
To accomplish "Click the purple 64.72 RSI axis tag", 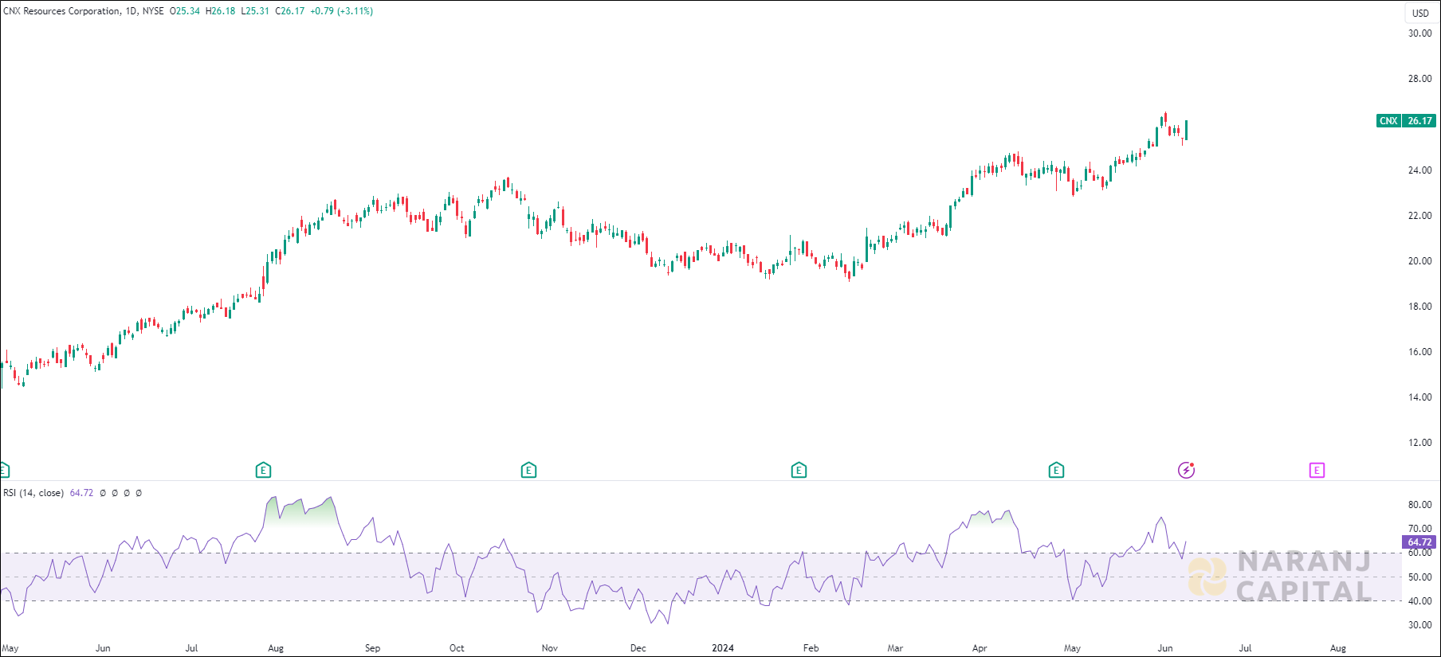I will 1419,542.
